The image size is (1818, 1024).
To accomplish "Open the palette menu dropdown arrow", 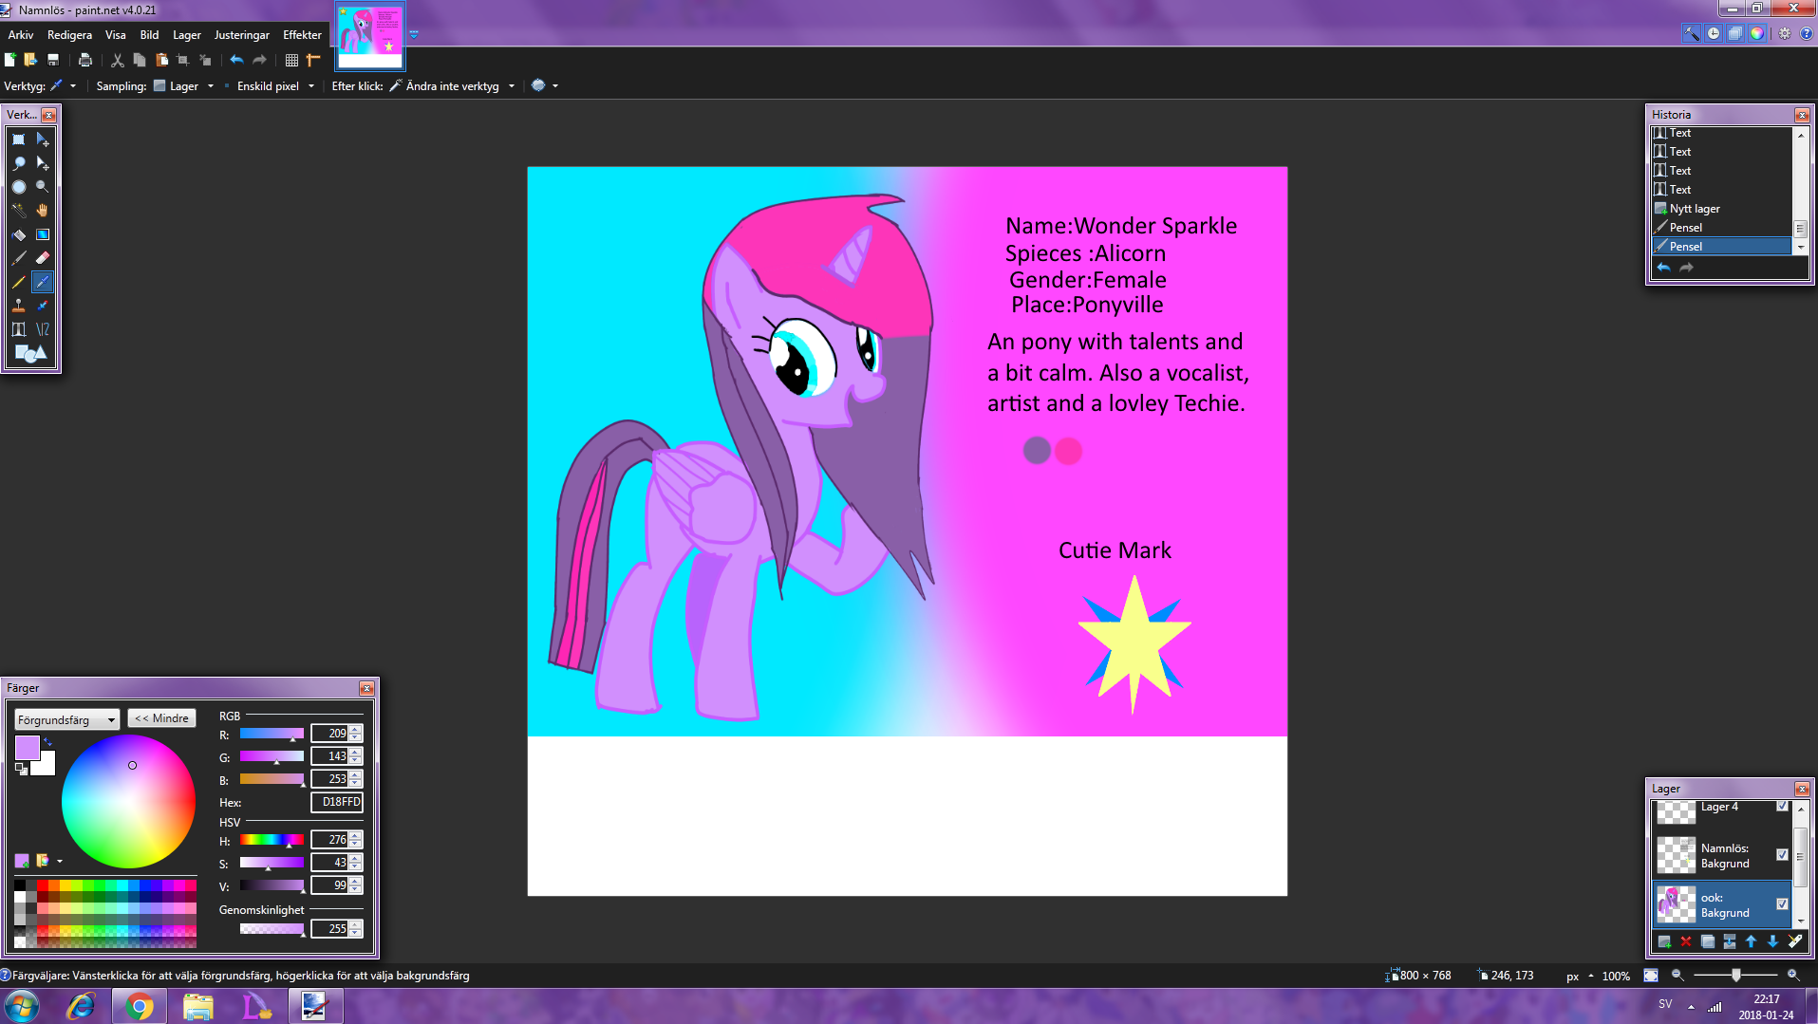I will [60, 862].
